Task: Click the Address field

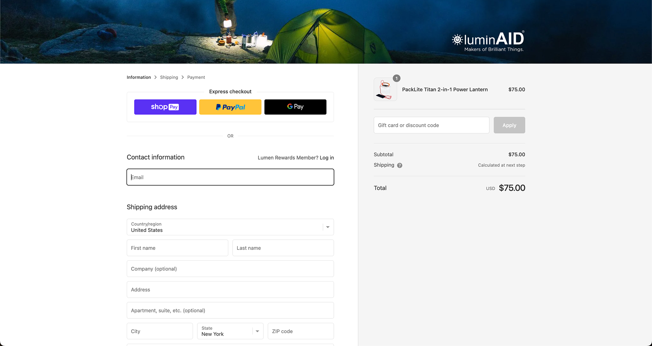Action: [x=230, y=290]
